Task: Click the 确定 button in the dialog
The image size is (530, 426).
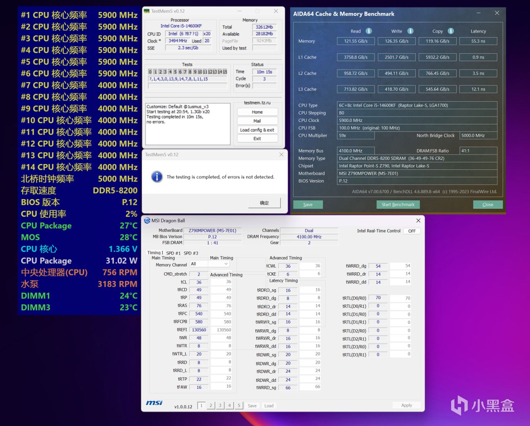Action: coord(264,203)
